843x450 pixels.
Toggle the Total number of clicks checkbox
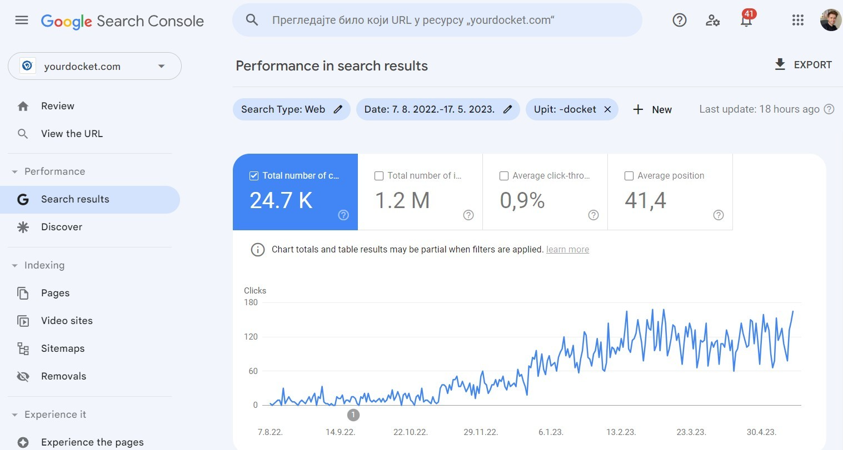254,176
